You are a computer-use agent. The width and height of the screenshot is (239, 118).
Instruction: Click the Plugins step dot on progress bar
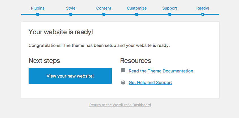[x=38, y=14]
